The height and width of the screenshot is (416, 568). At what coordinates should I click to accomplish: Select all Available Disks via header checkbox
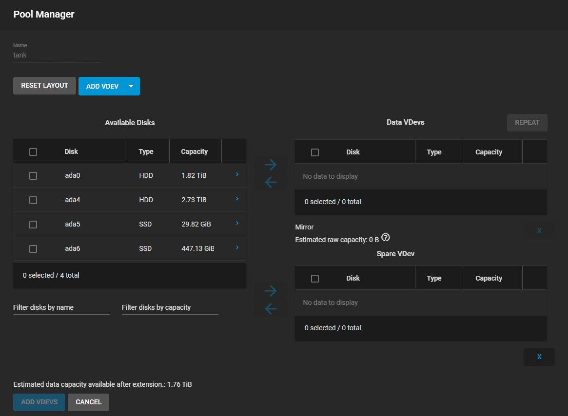click(x=33, y=152)
